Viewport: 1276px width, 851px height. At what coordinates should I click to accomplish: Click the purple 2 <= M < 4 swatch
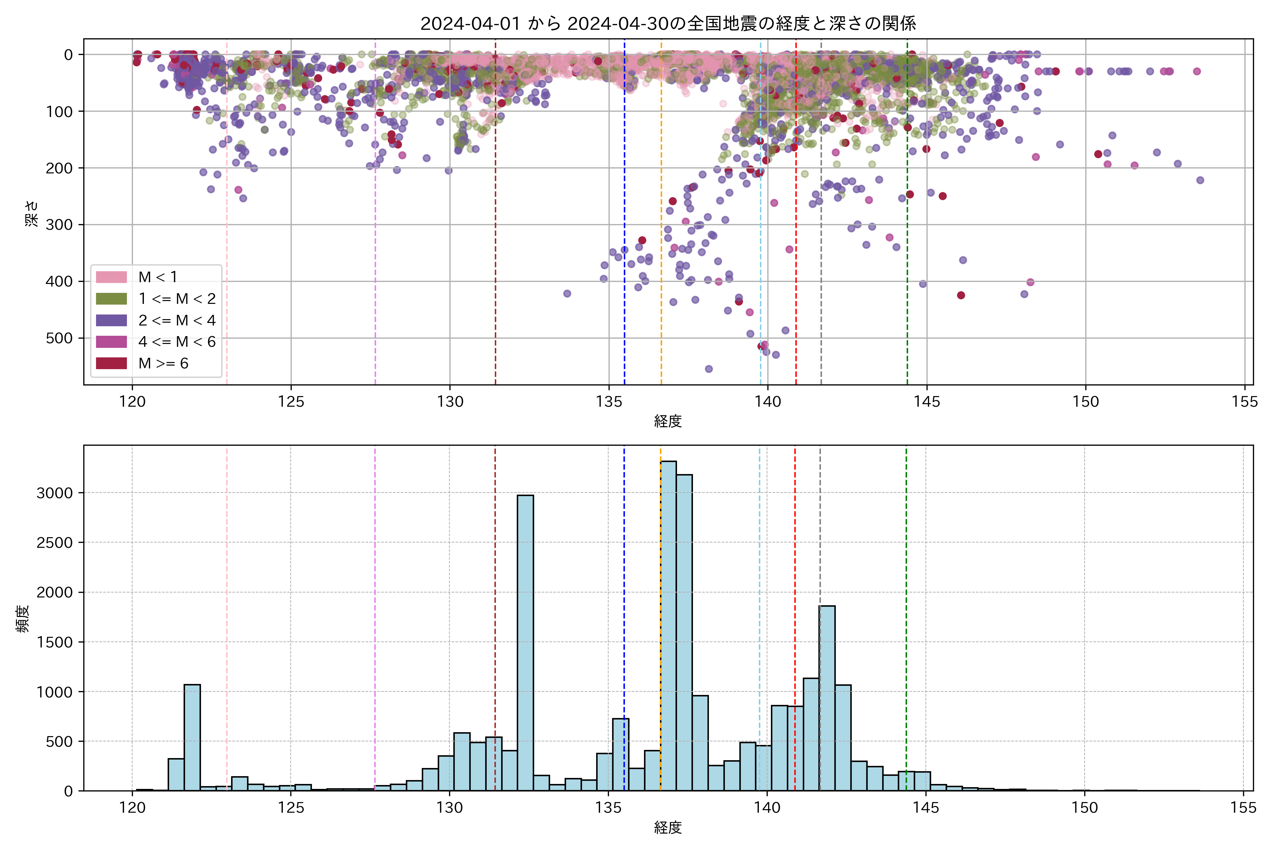pos(111,320)
